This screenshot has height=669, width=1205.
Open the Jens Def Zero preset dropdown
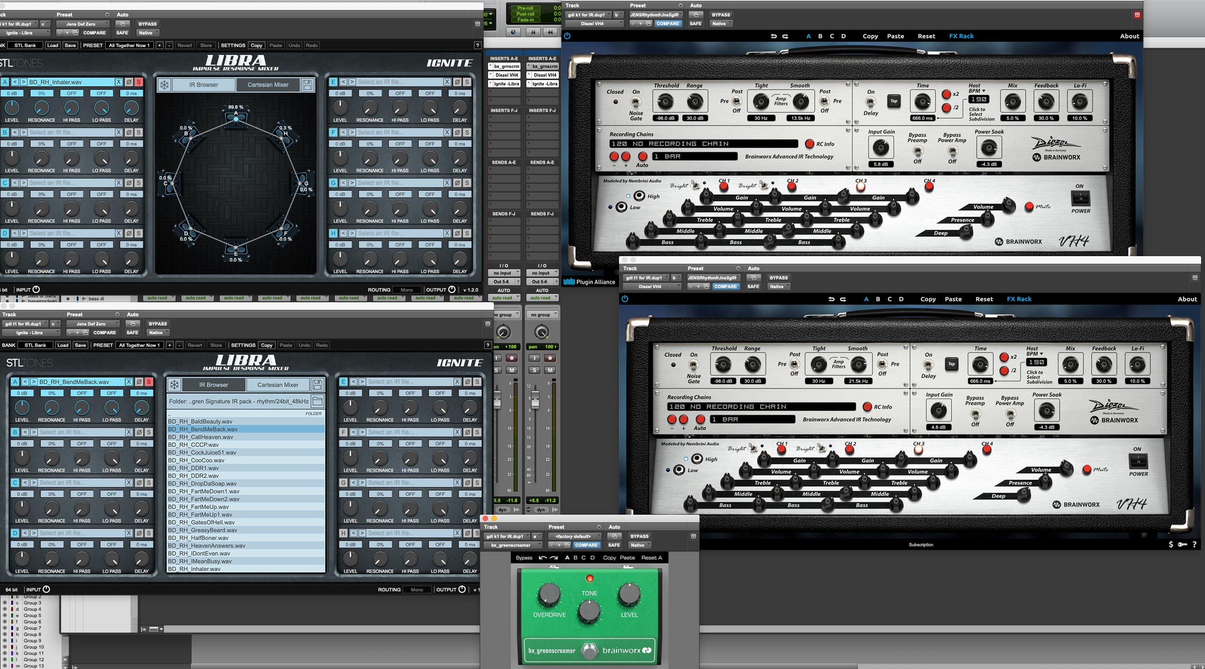click(x=83, y=24)
